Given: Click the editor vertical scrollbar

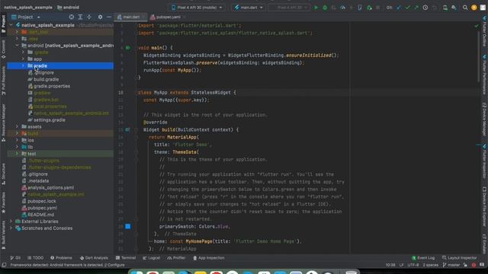Looking at the screenshot, I should 479,56.
